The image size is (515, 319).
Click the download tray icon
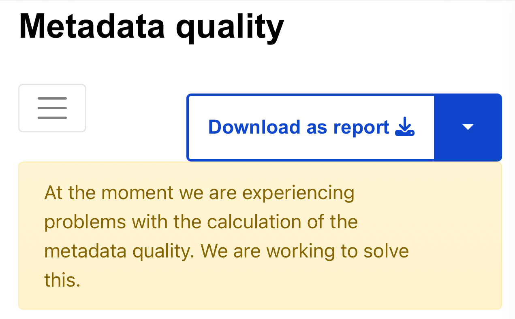pyautogui.click(x=404, y=127)
